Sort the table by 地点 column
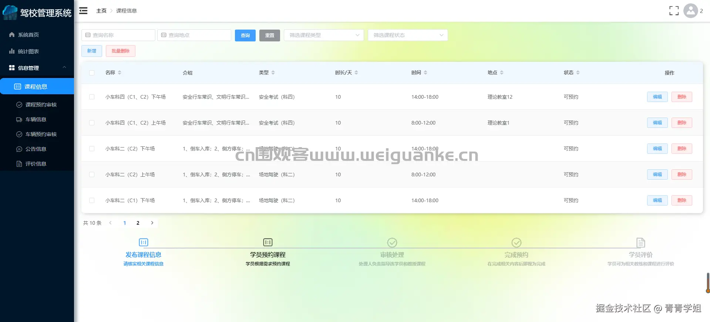The image size is (710, 322). 502,72
